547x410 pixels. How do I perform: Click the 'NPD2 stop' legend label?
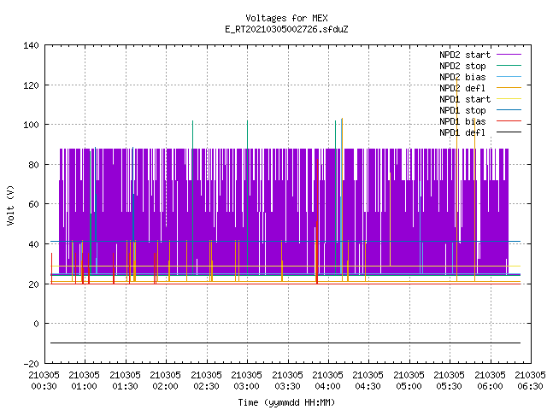click(462, 66)
